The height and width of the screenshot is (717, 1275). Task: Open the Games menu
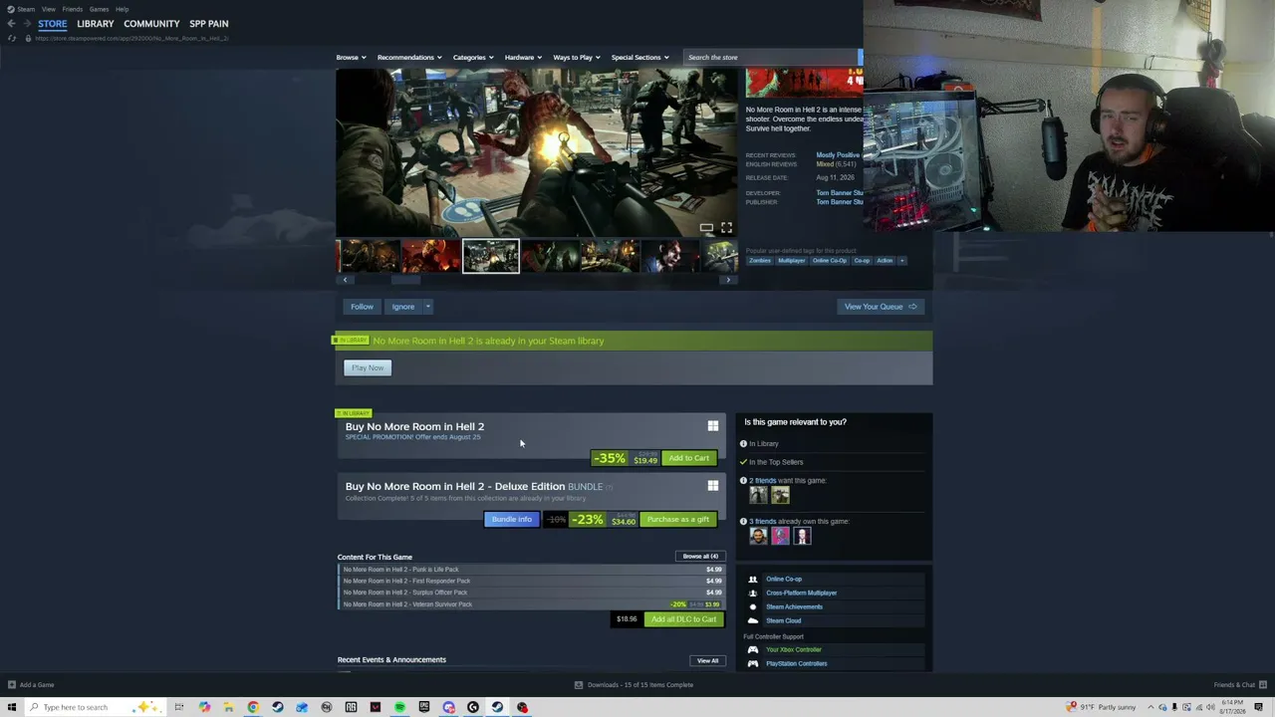(99, 9)
